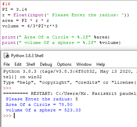Screen dimensions: 137x127
Task: Open the Edit menu in Python Shell
Action: (18, 64)
